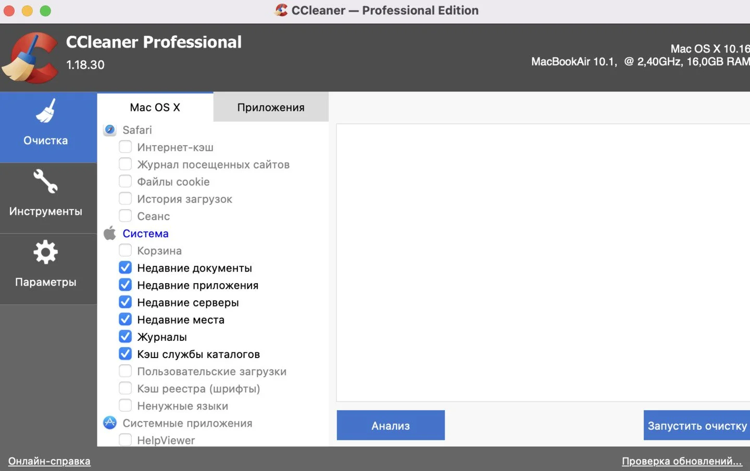The height and width of the screenshot is (471, 750).
Task: Check the Сеанс option
Action: tap(125, 215)
